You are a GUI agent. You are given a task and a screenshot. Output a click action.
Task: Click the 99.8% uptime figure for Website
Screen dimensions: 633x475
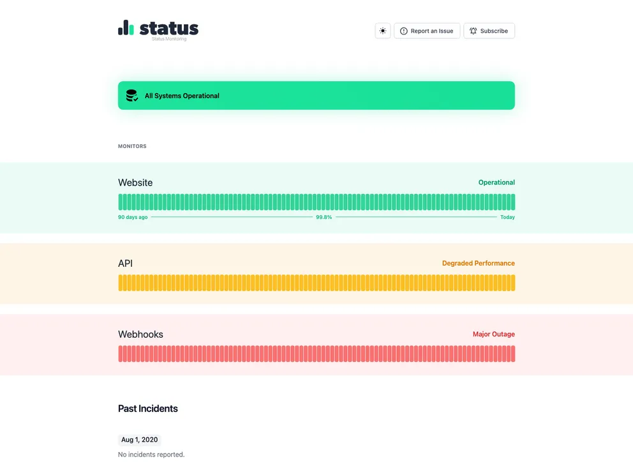(x=324, y=217)
